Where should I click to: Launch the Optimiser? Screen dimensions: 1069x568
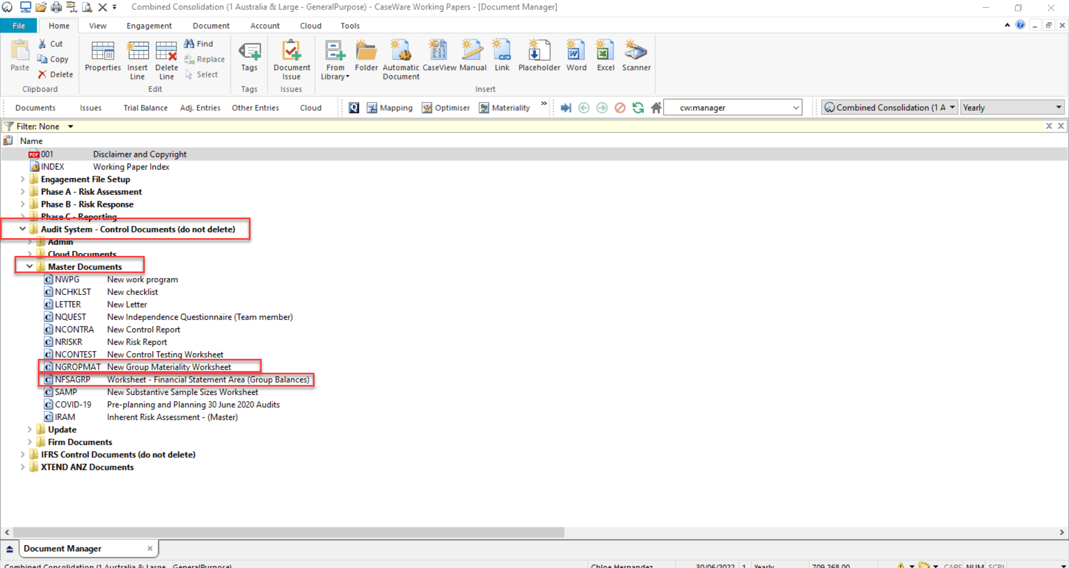pyautogui.click(x=446, y=107)
